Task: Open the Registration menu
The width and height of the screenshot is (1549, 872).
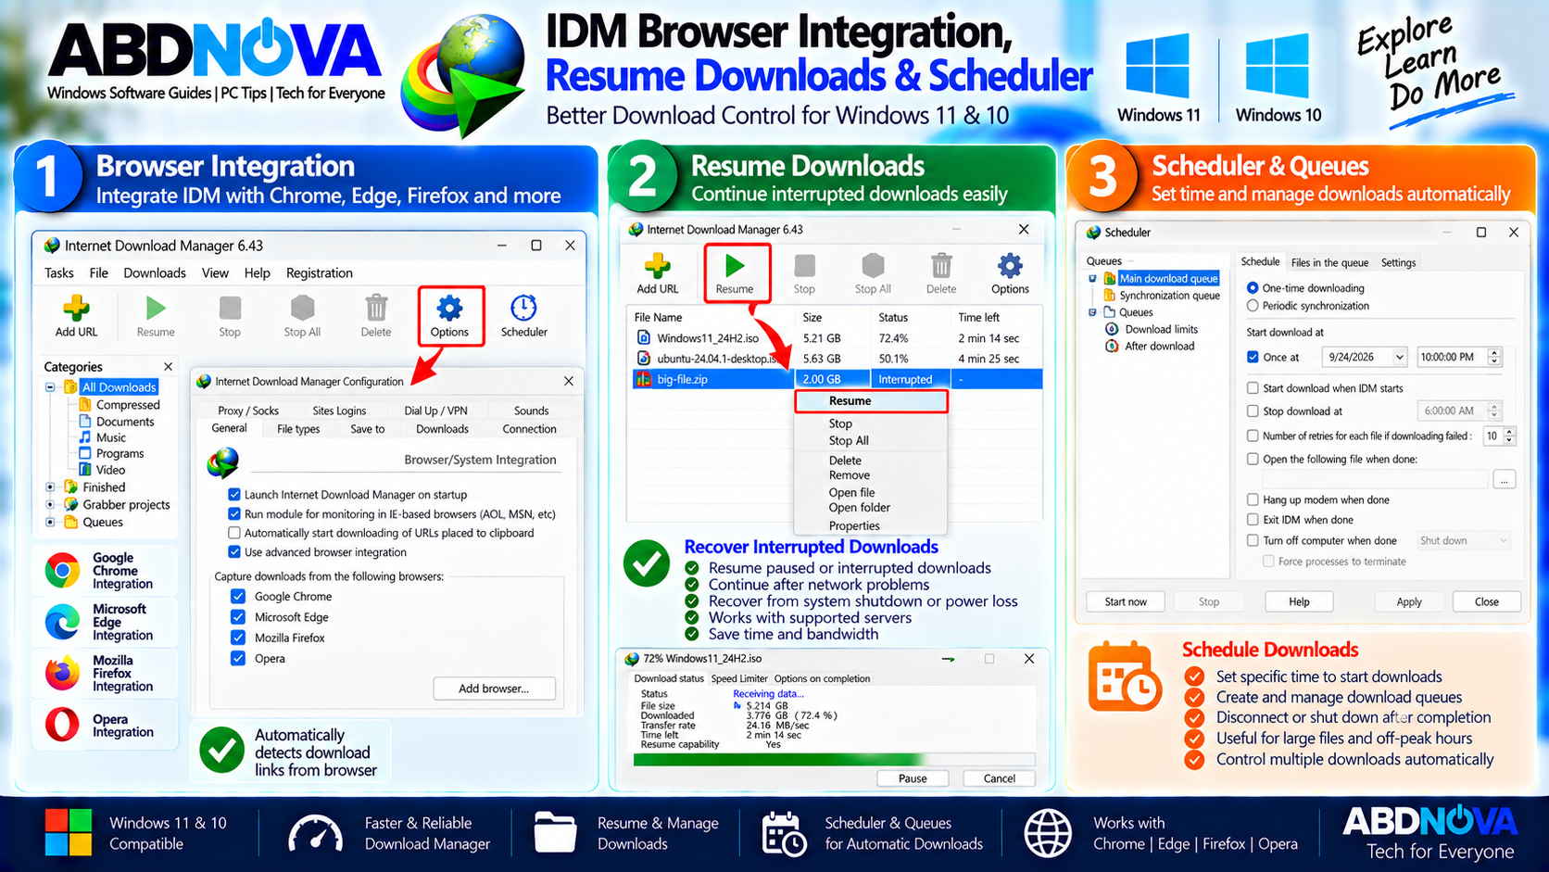Action: click(x=320, y=272)
